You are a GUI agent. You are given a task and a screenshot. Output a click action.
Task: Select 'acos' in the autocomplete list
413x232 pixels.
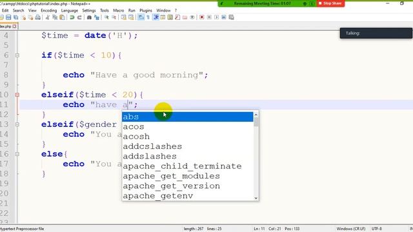click(187, 126)
